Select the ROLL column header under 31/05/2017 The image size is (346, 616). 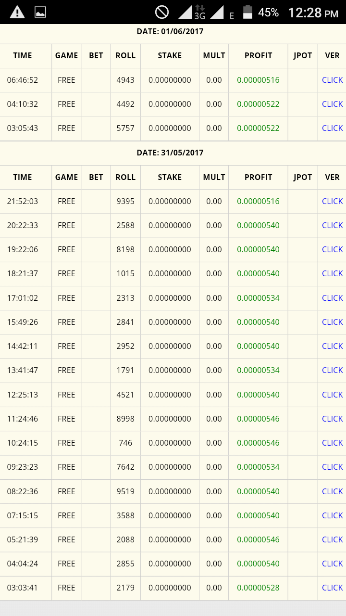coord(125,177)
